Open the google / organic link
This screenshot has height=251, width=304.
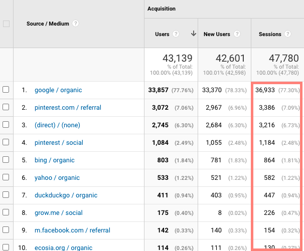[58, 90]
